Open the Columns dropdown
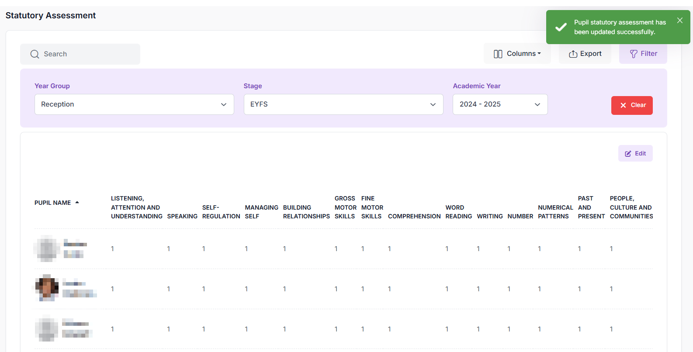The image size is (693, 352). click(517, 54)
